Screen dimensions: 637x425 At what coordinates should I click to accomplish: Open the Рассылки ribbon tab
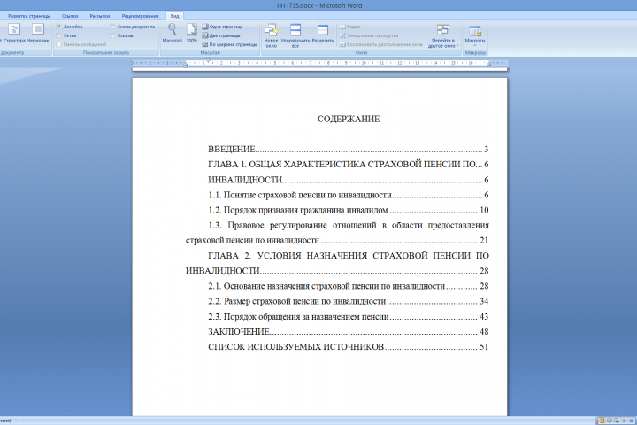[x=100, y=16]
